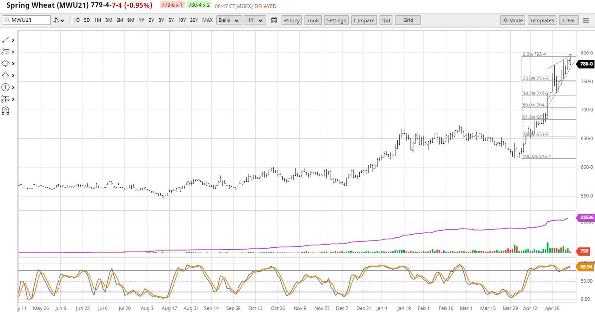
Task: Switch the light/dark Mode button
Action: [512, 20]
